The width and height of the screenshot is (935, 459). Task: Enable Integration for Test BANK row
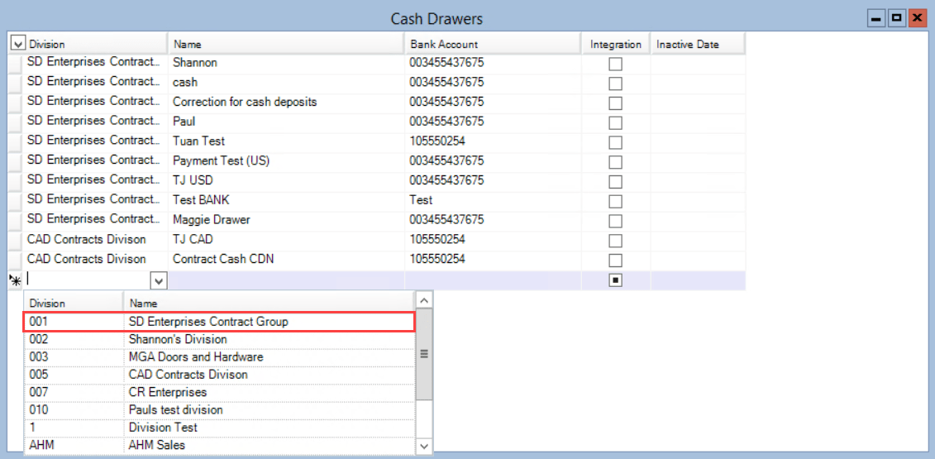pos(615,202)
